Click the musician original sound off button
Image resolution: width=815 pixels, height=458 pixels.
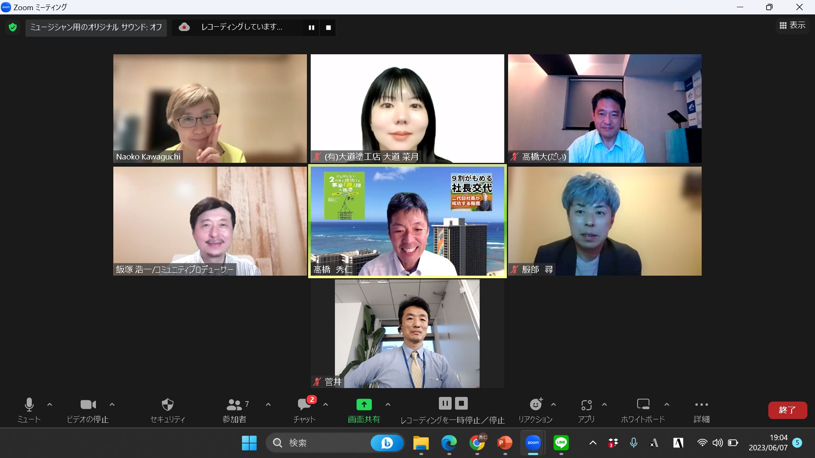coord(96,28)
